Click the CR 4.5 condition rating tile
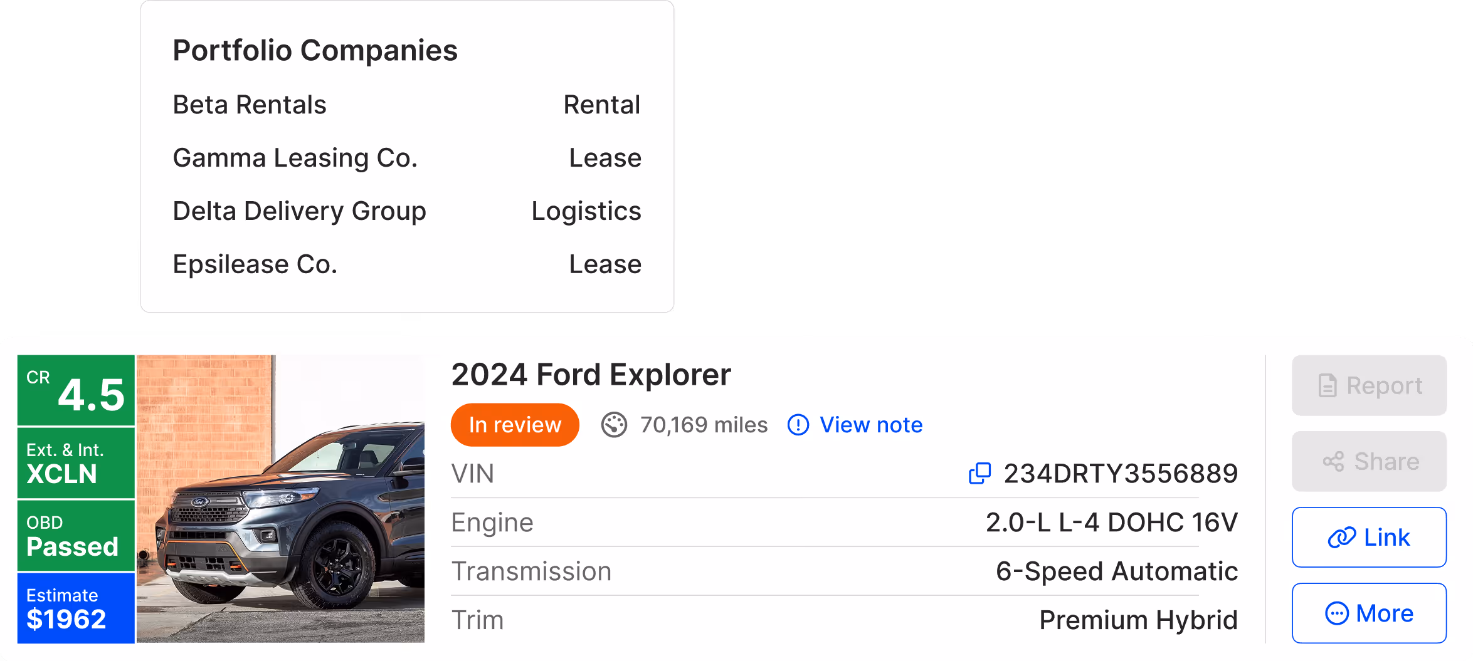This screenshot has width=1473, height=661. 76,391
